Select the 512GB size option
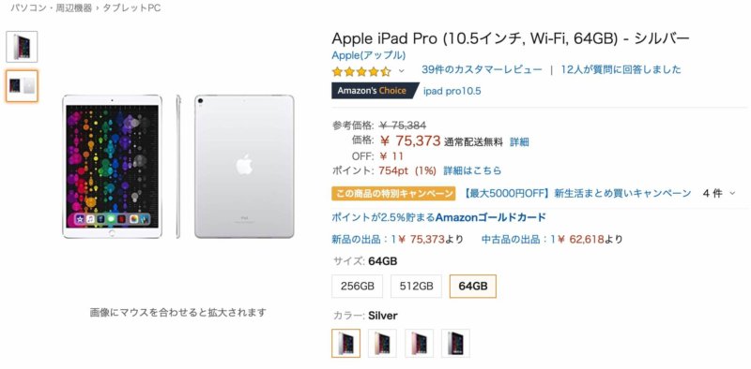 pos(416,287)
